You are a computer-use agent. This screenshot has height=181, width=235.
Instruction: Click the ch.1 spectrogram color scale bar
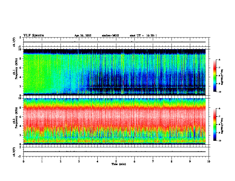[x=215, y=76]
